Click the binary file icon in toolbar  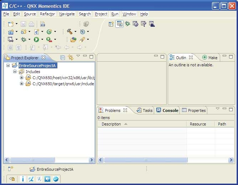[x=42, y=24]
